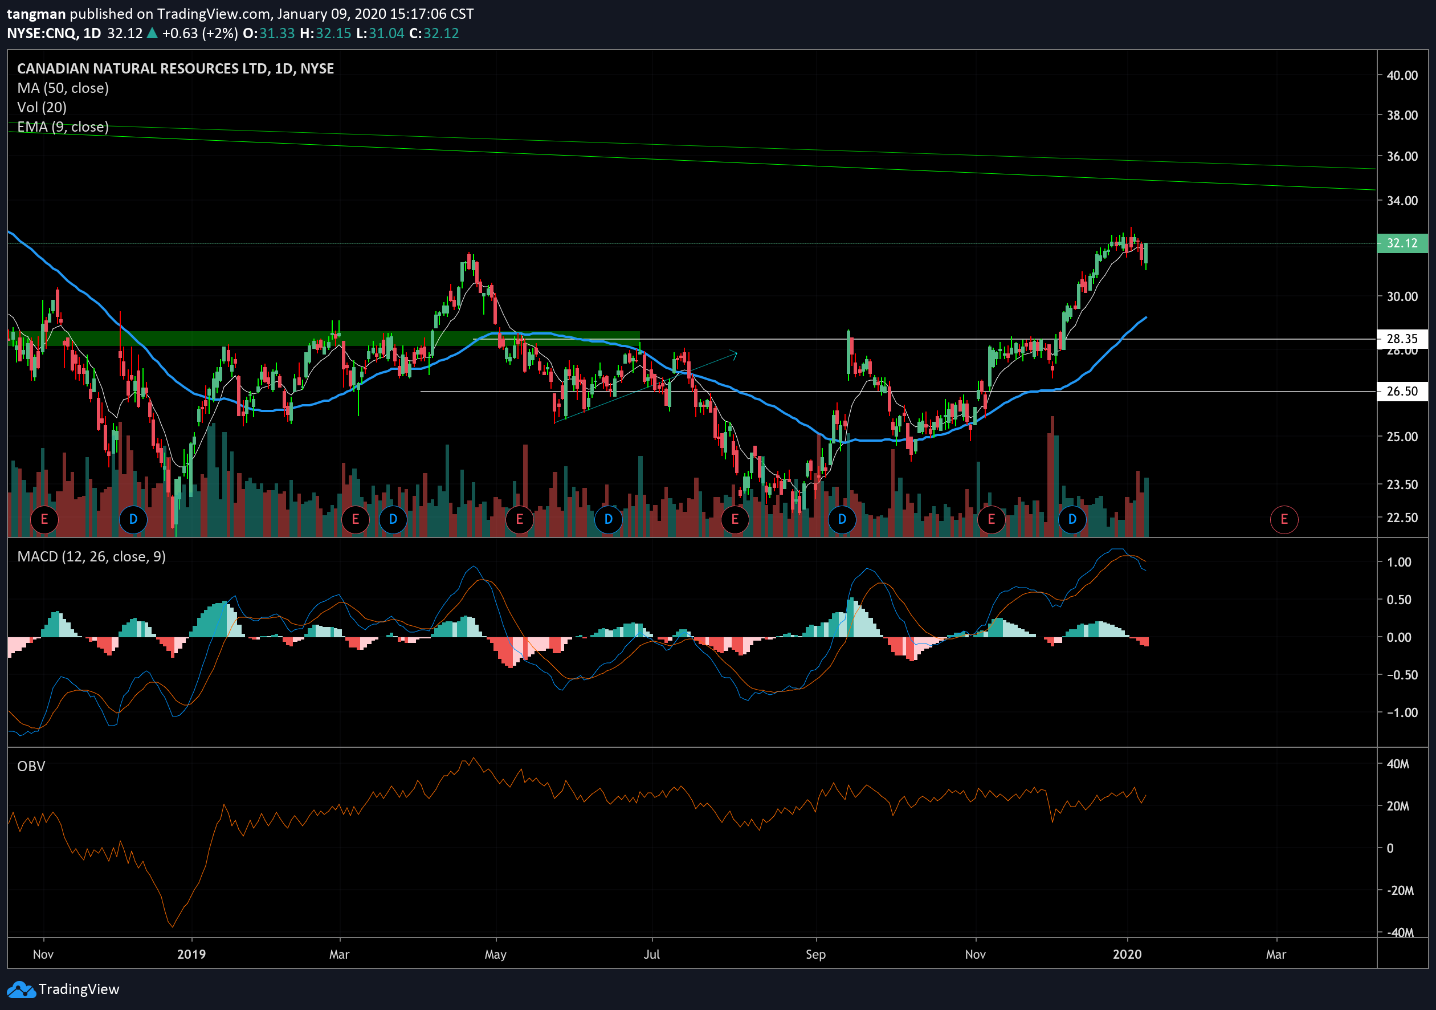Select the Vol (20) indicator label
This screenshot has width=1436, height=1010.
[x=42, y=108]
